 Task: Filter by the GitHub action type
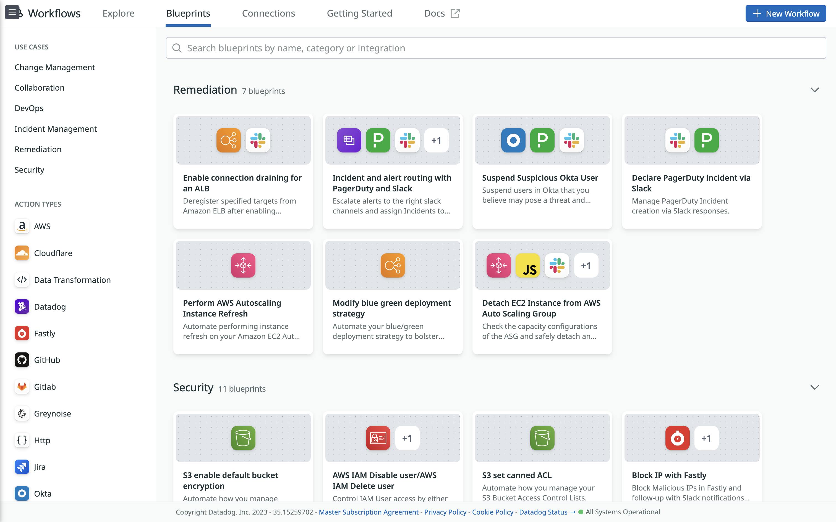point(22,360)
